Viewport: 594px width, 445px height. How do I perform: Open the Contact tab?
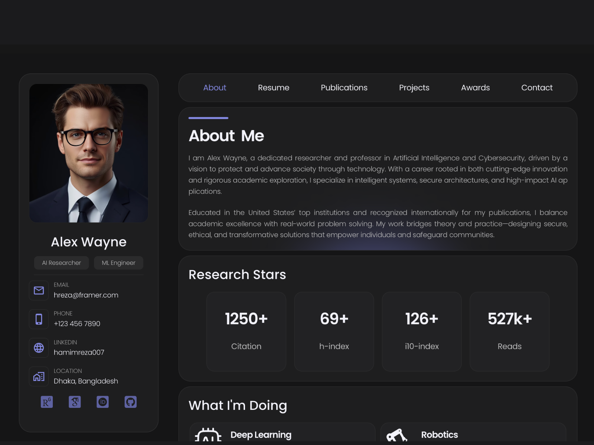pos(537,88)
